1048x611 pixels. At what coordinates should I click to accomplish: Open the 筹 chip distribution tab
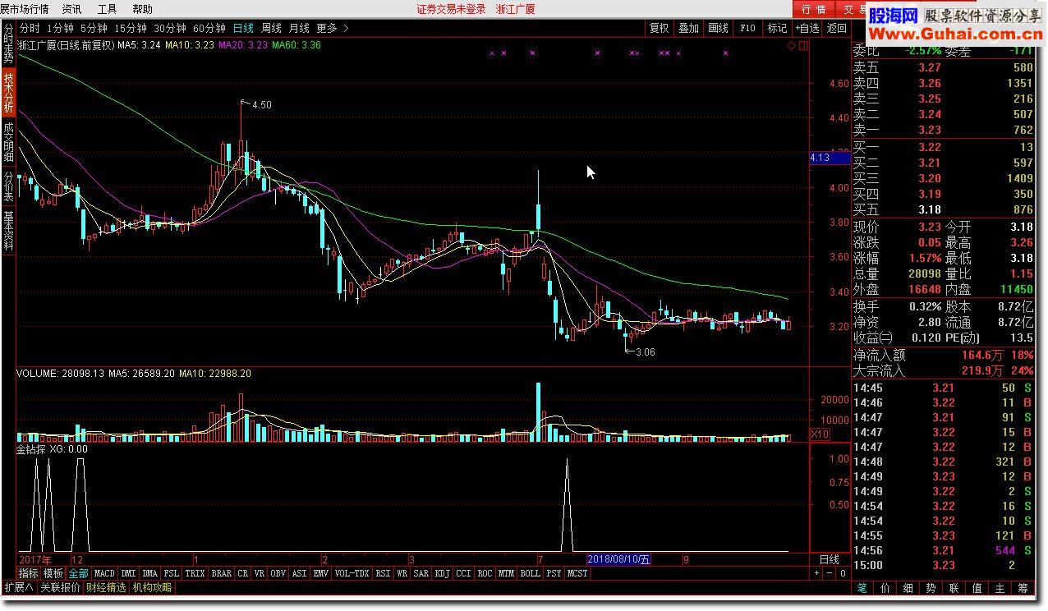pos(1023,588)
